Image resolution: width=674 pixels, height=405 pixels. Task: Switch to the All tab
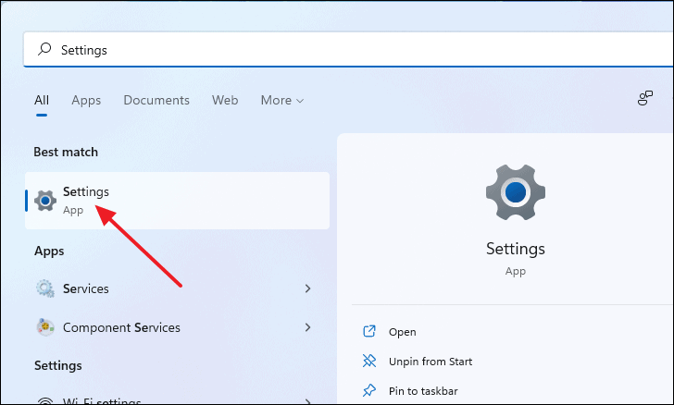tap(42, 100)
